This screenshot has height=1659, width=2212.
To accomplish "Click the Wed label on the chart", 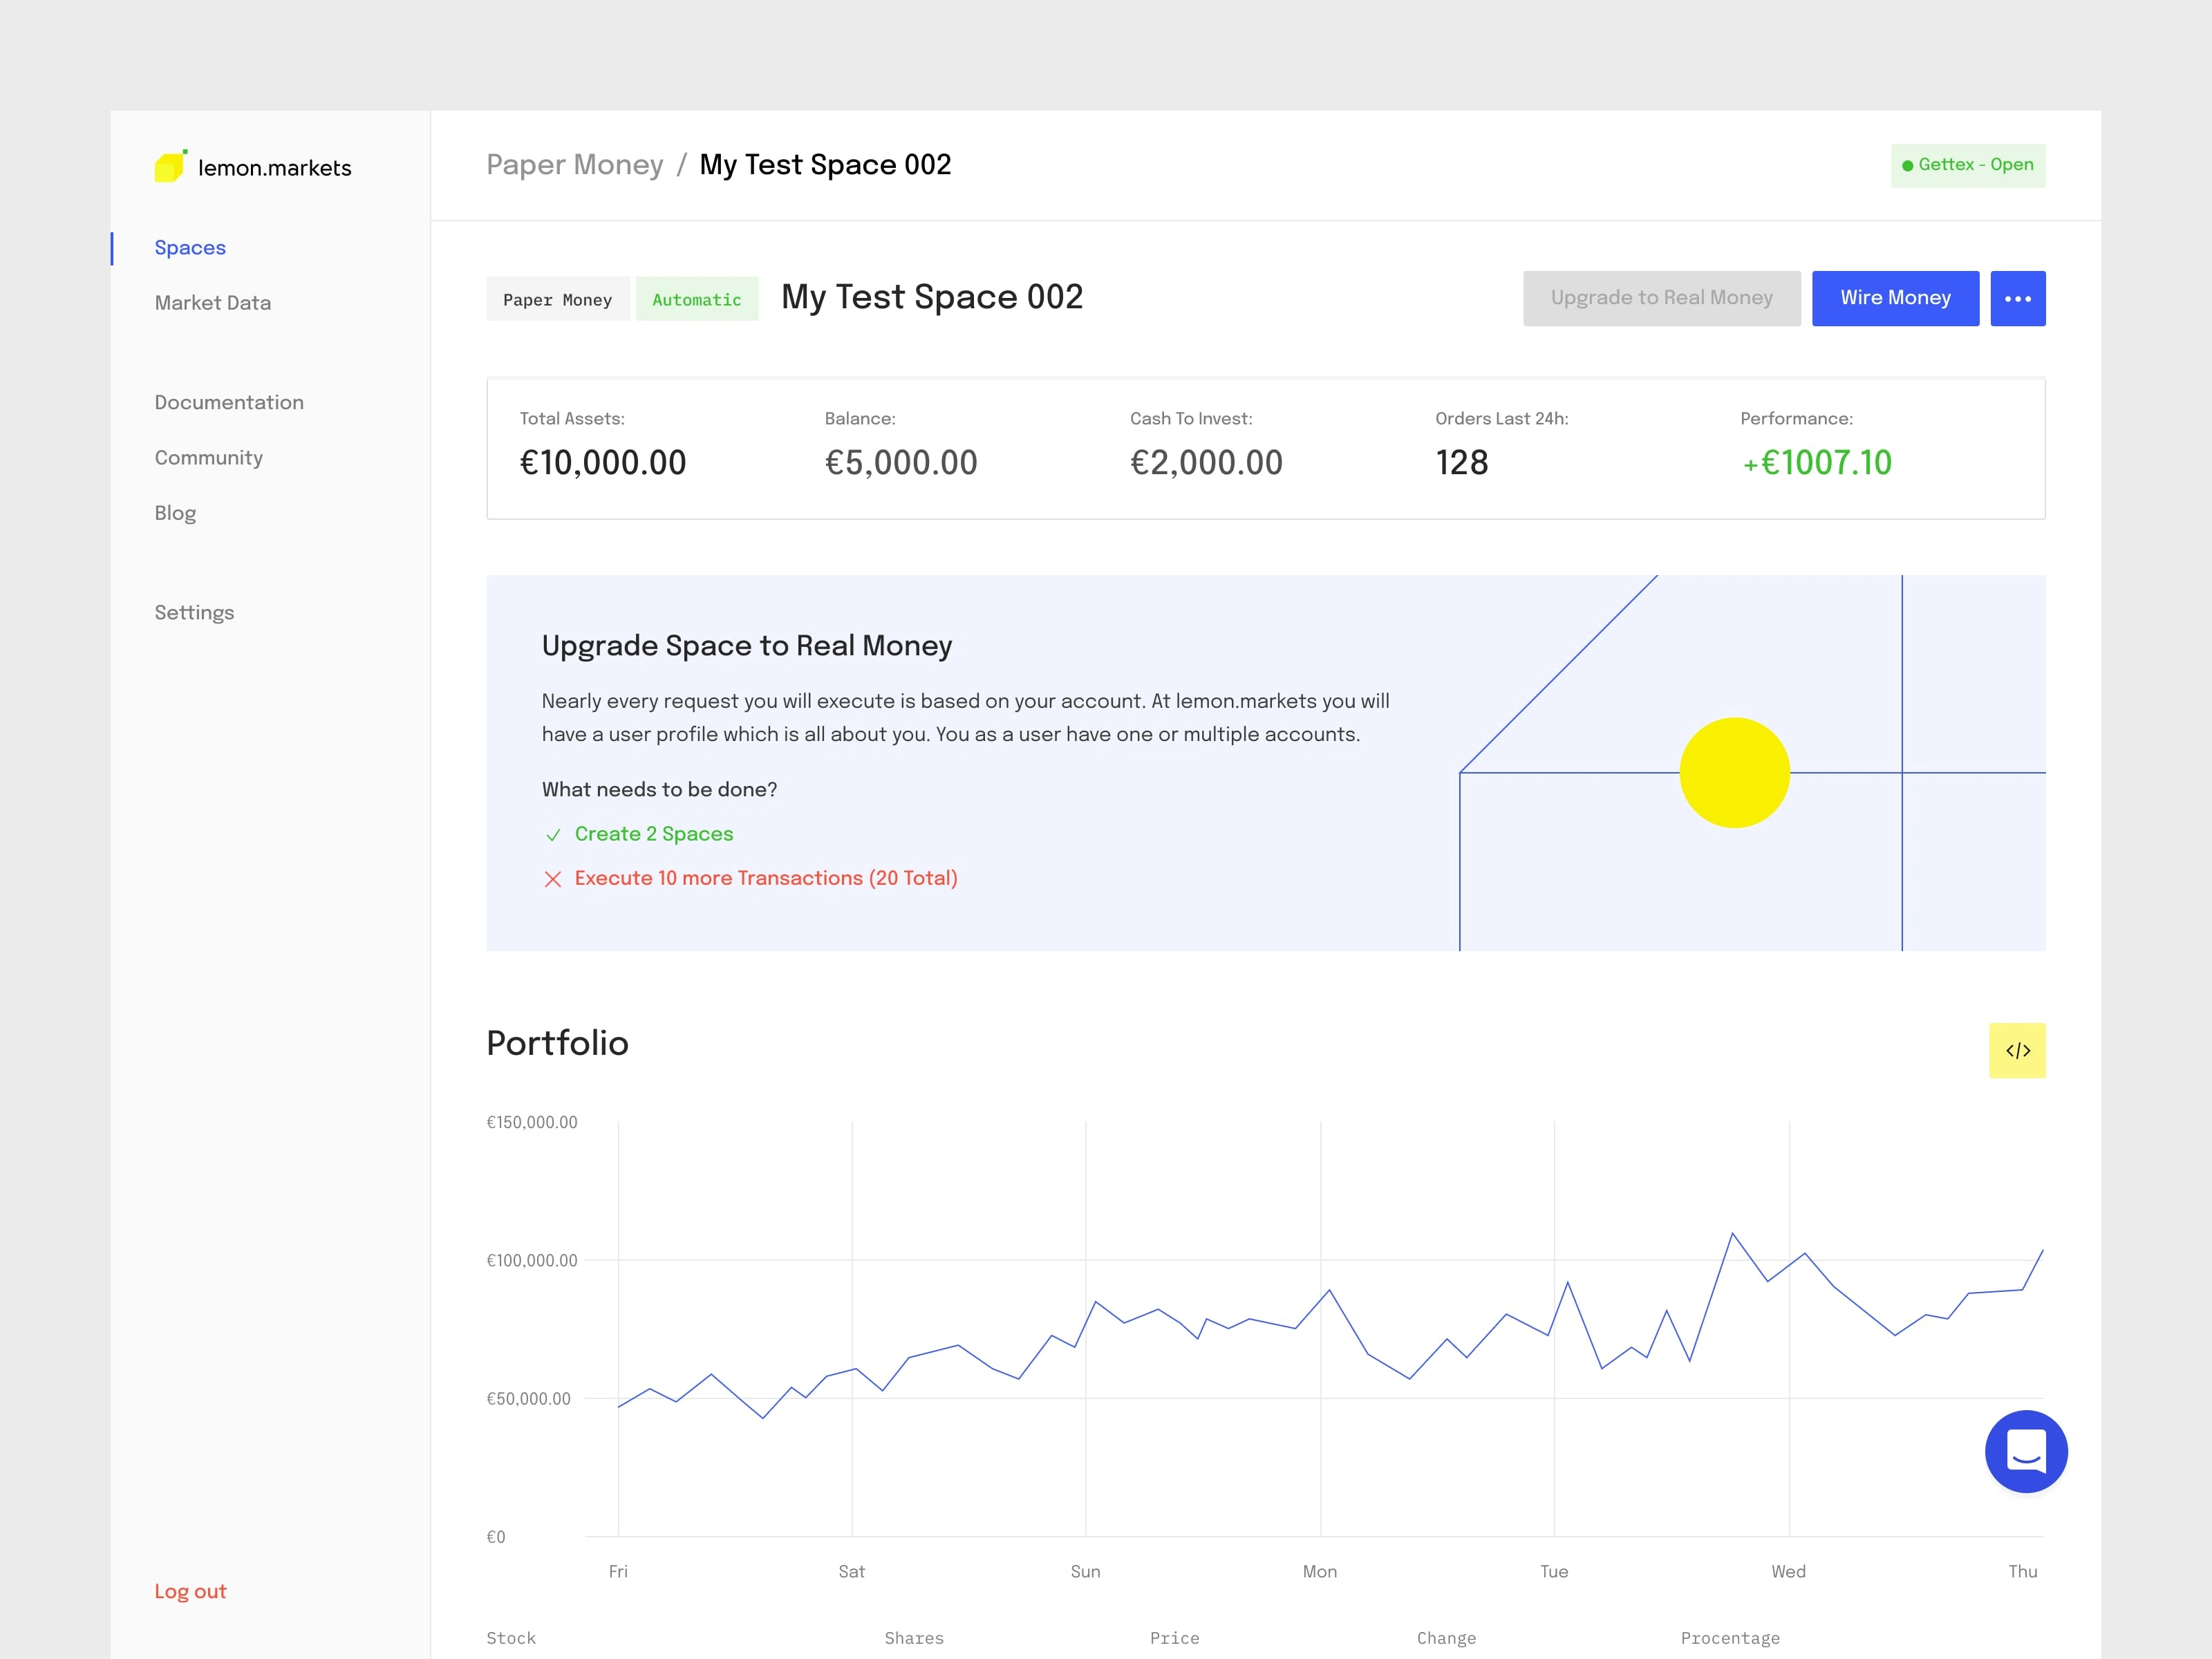I will [x=1788, y=1571].
